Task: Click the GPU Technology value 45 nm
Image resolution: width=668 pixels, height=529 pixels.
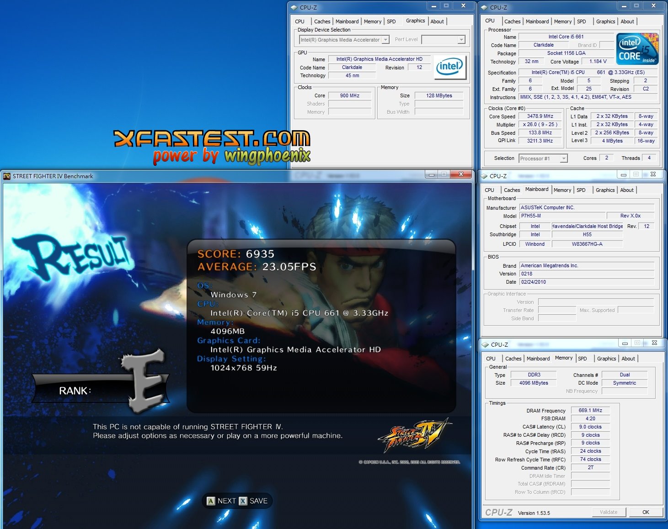Action: [352, 75]
